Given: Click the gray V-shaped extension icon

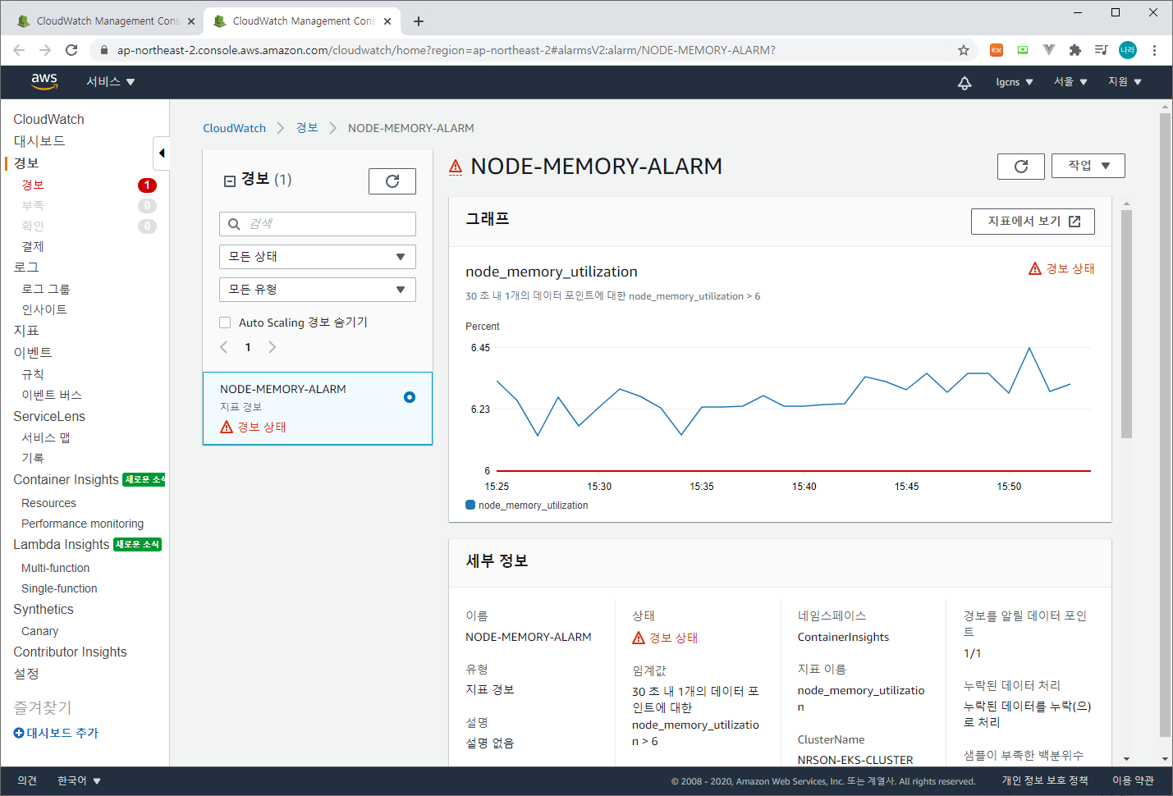Looking at the screenshot, I should pyautogui.click(x=1049, y=50).
